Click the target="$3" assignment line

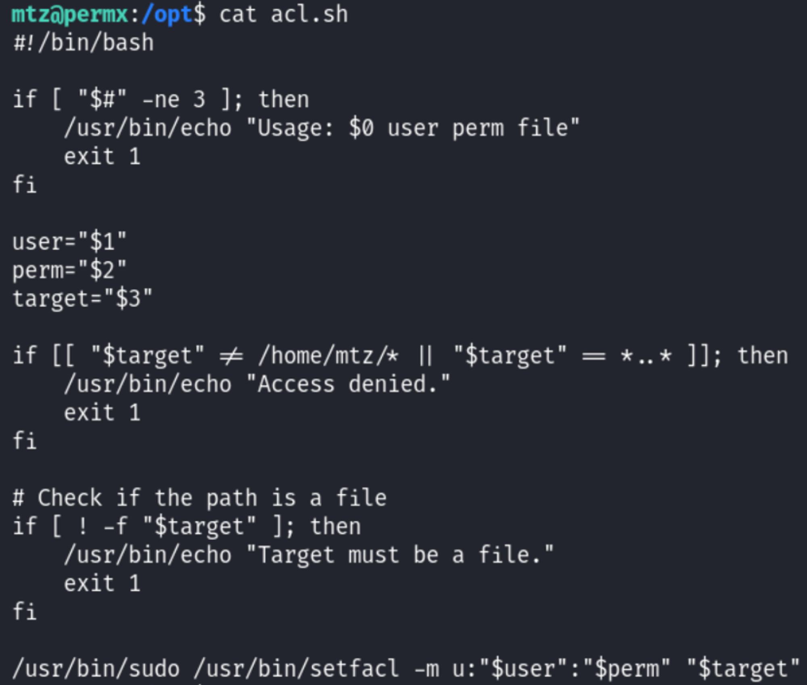point(82,299)
